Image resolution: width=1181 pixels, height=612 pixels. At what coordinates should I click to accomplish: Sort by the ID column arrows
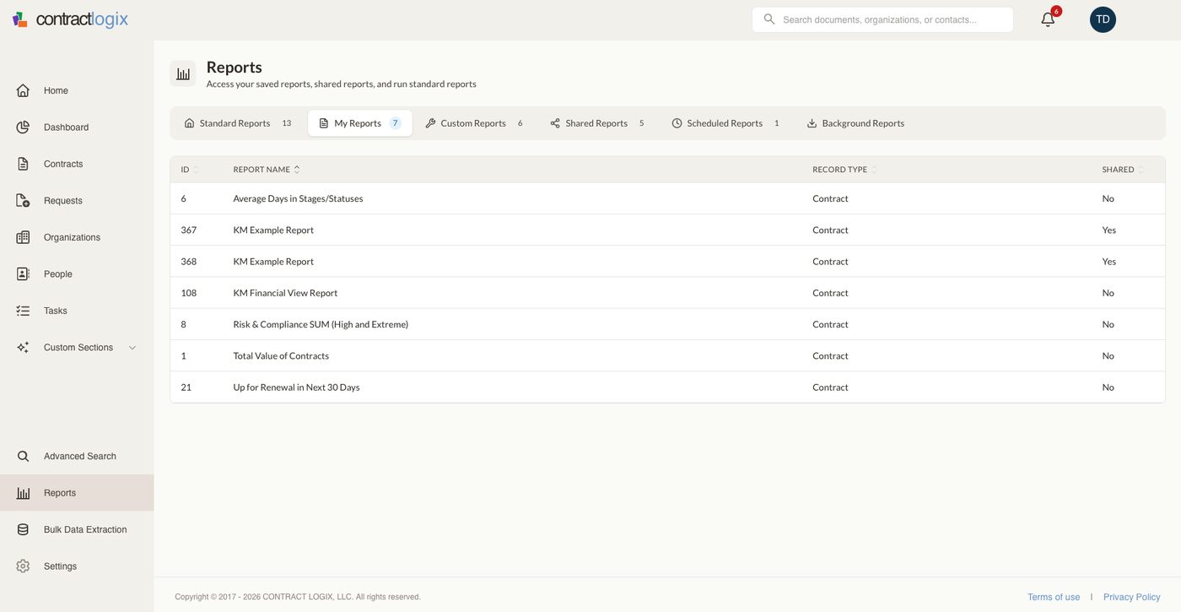[x=196, y=170]
